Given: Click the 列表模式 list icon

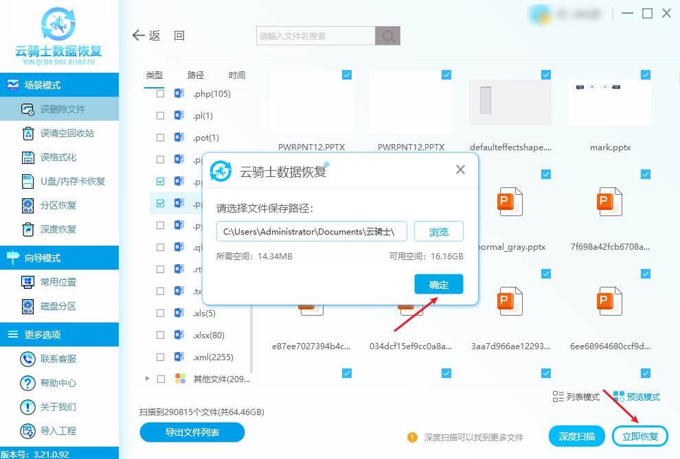Looking at the screenshot, I should pyautogui.click(x=558, y=397).
